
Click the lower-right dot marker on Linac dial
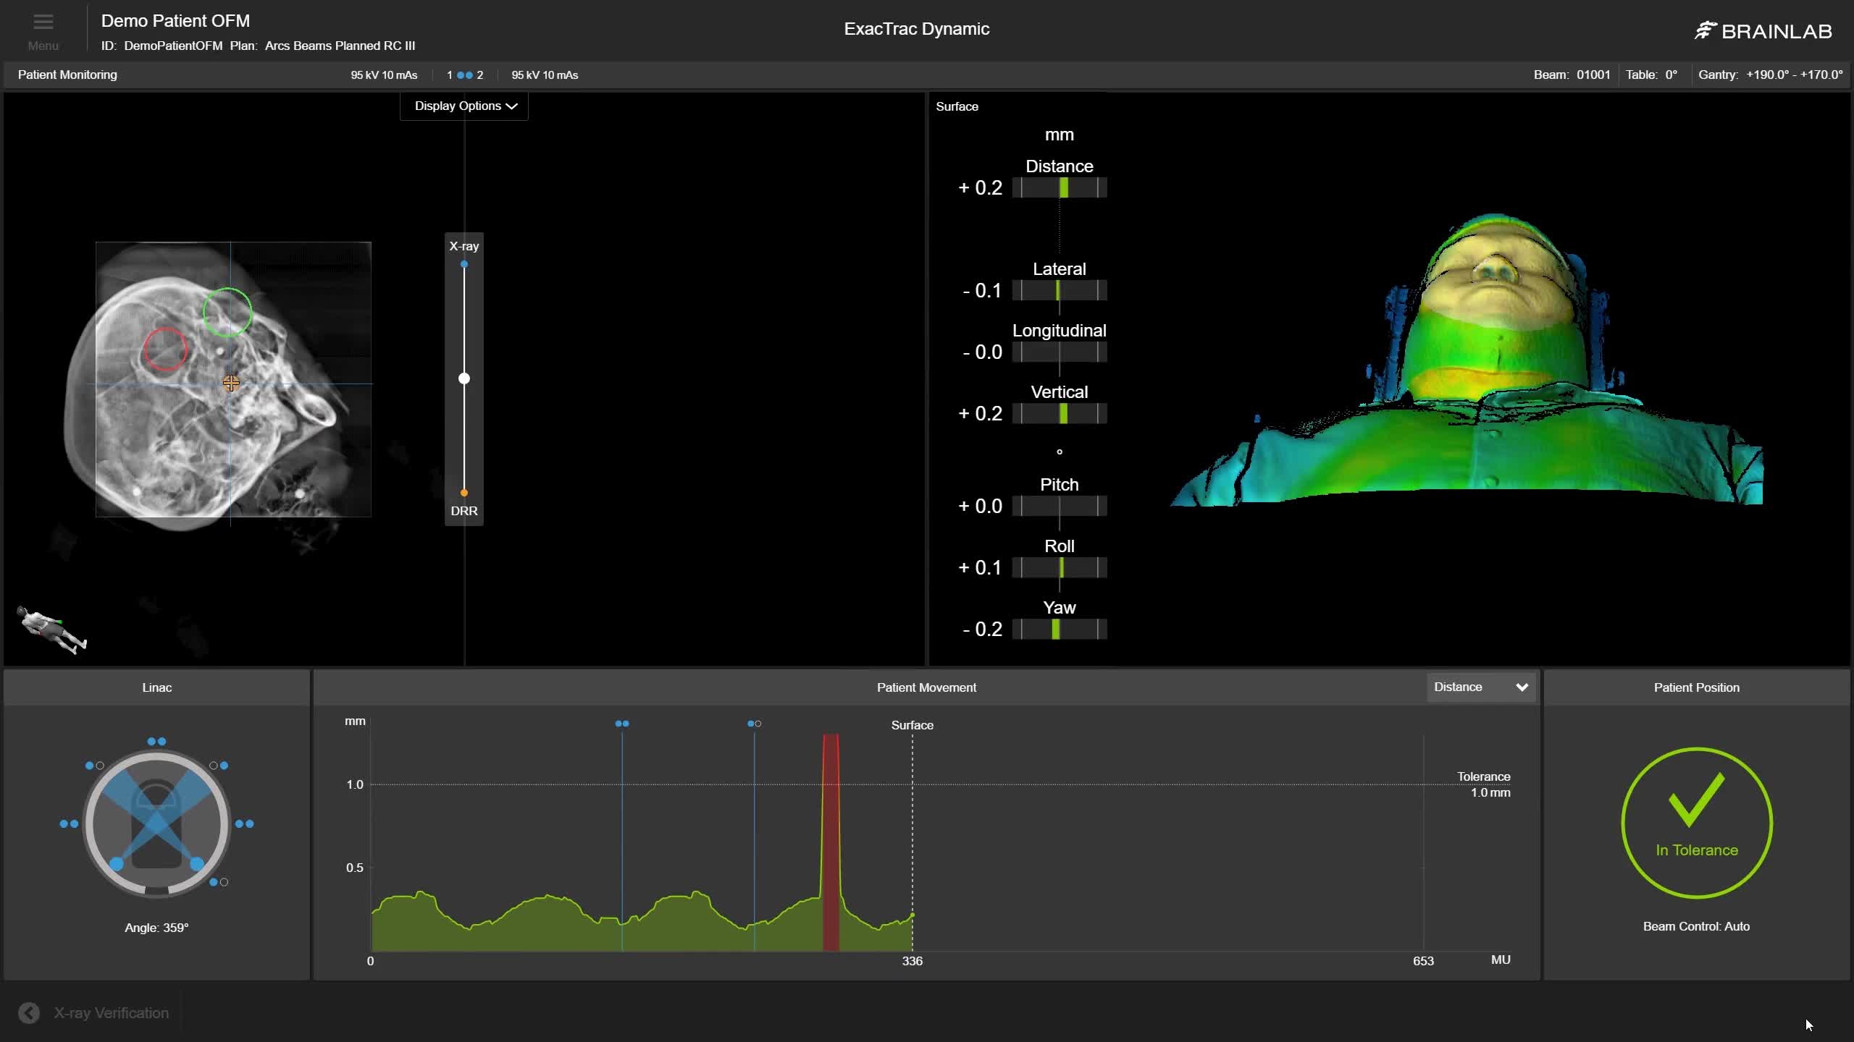coord(219,882)
